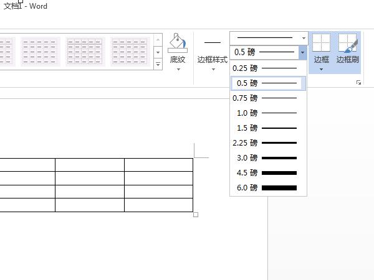This screenshot has width=374, height=280.
Task: Click the middle cell of first row
Action: [x=90, y=165]
